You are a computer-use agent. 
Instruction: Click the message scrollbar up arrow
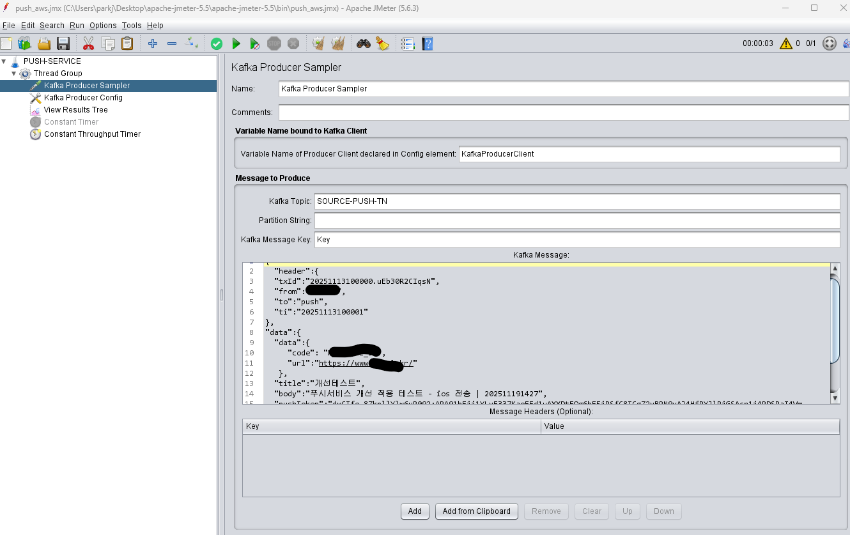coord(835,268)
